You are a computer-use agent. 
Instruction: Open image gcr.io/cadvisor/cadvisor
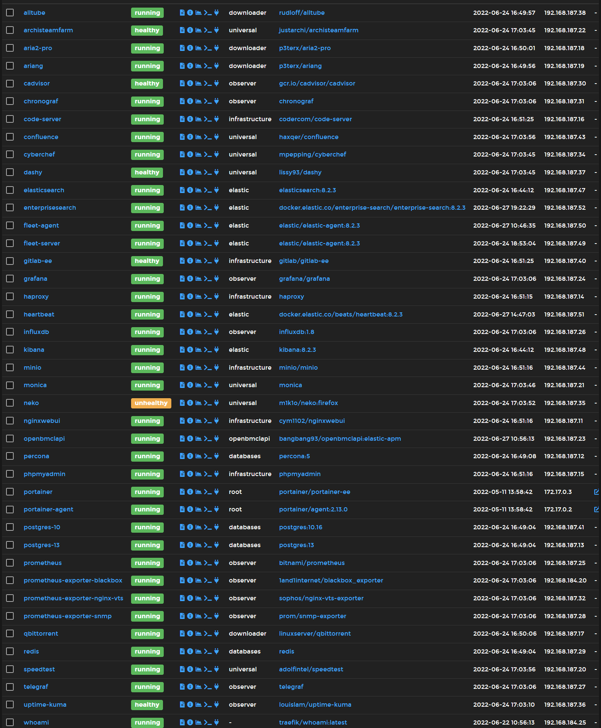pyautogui.click(x=317, y=83)
